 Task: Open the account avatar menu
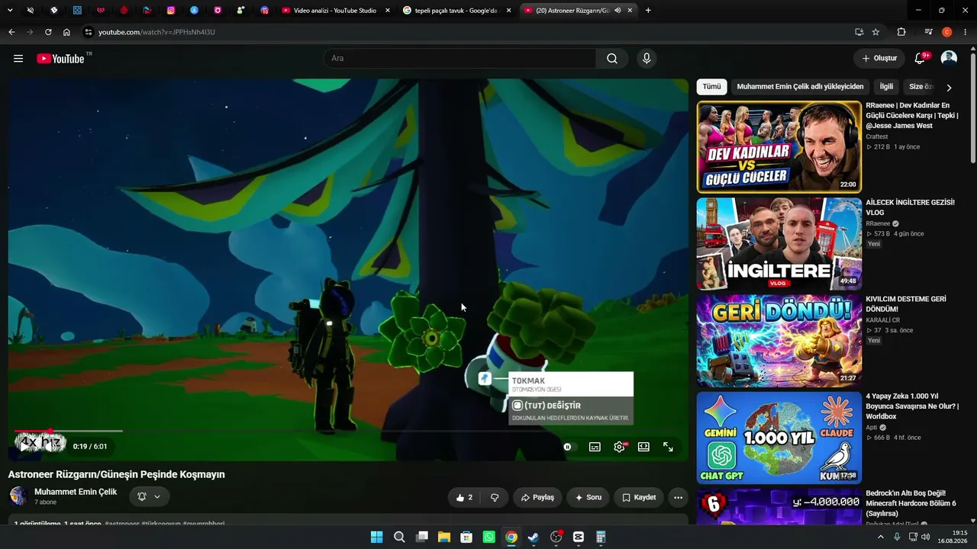coord(949,59)
